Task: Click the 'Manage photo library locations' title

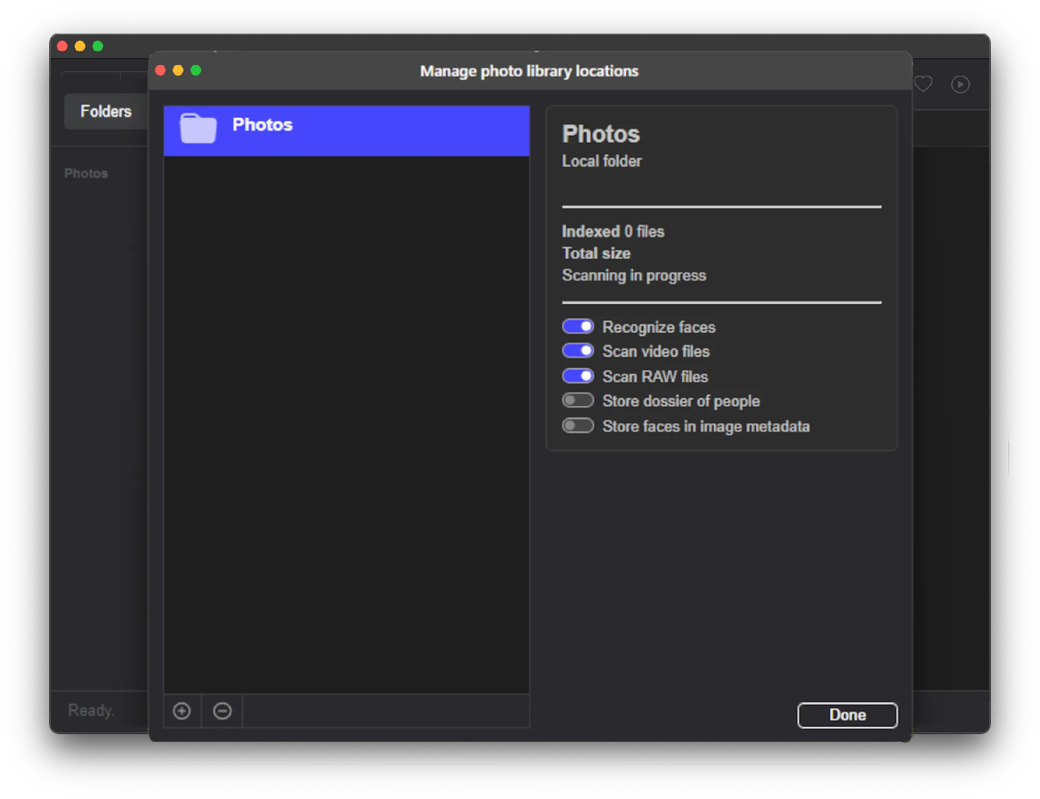Action: coord(529,71)
